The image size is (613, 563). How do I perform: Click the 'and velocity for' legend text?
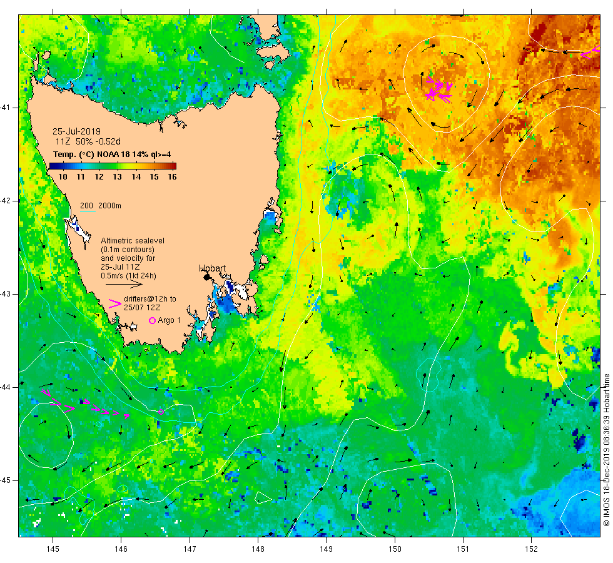[x=128, y=258]
